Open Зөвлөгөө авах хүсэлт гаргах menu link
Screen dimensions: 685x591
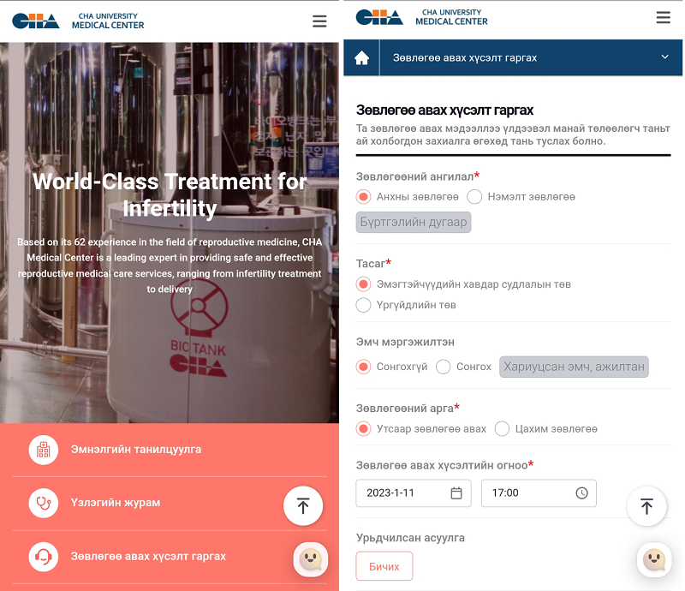[147, 557]
